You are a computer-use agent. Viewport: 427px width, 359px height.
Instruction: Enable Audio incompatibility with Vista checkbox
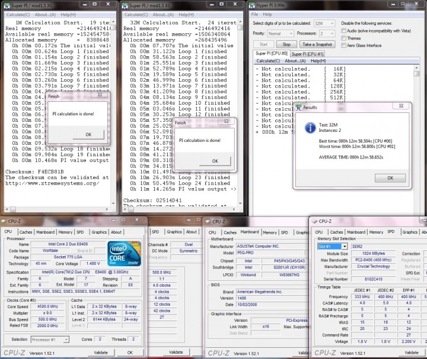click(343, 31)
